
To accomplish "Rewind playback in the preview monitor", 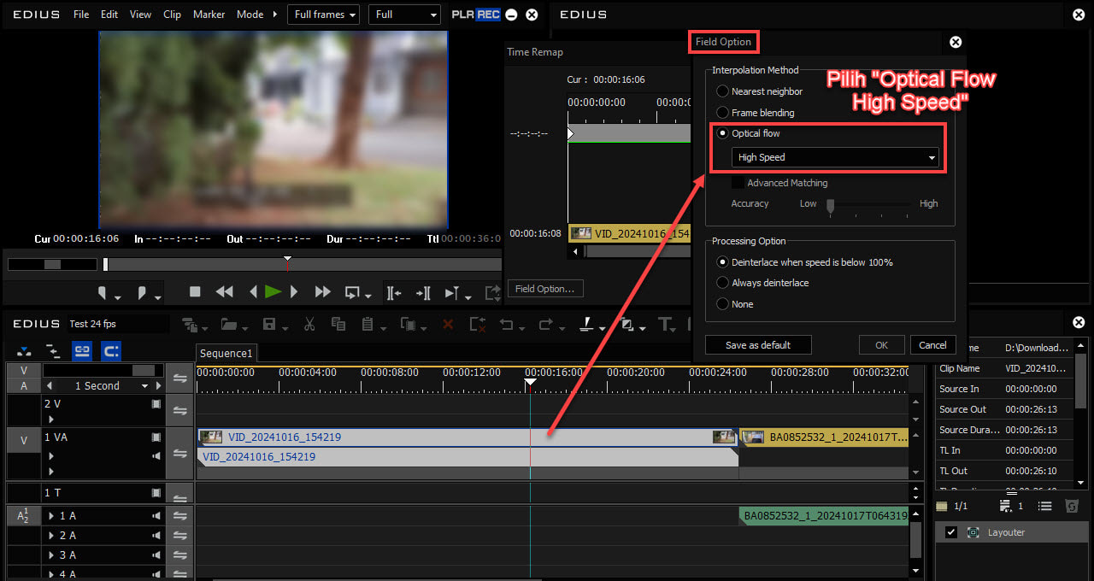I will 224,292.
